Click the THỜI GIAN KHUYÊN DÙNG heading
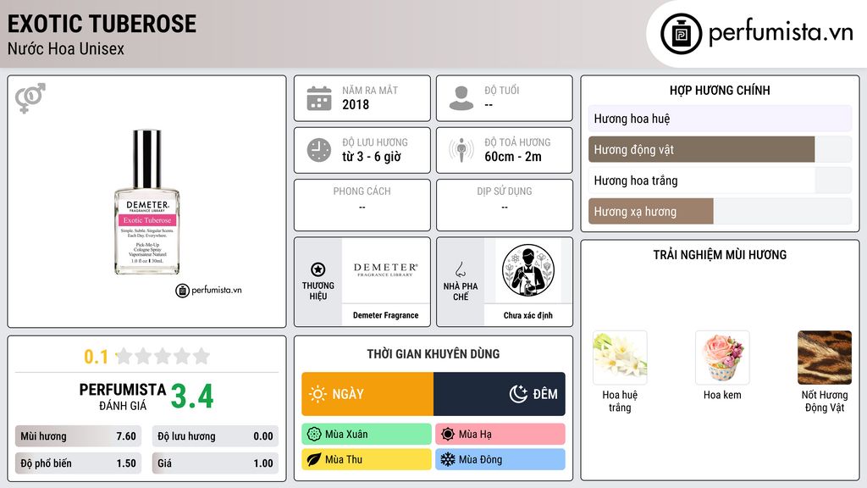 433,354
